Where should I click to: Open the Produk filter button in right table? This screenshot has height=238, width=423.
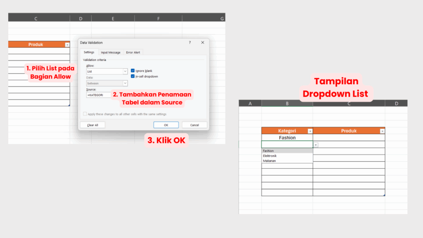click(382, 131)
